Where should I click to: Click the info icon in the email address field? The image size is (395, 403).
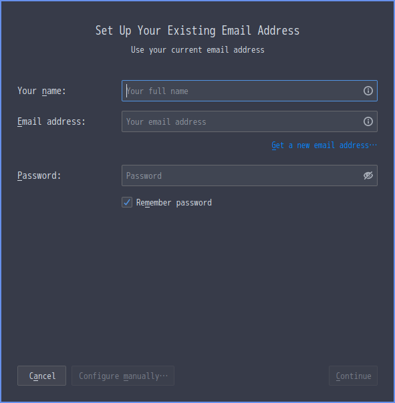click(368, 121)
